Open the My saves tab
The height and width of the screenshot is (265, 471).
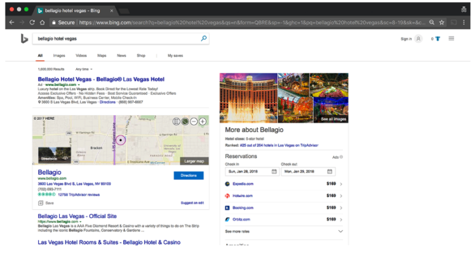pos(175,56)
